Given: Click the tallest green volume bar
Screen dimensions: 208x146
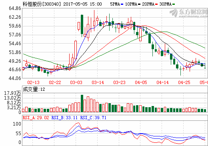Looking at the screenshot, I should click(82, 103).
